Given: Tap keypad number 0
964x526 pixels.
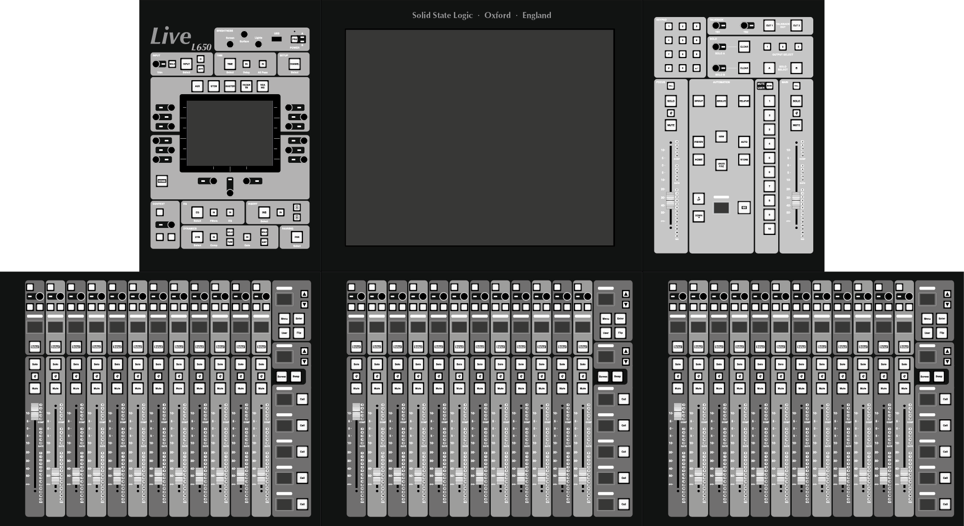Looking at the screenshot, I should (x=683, y=68).
